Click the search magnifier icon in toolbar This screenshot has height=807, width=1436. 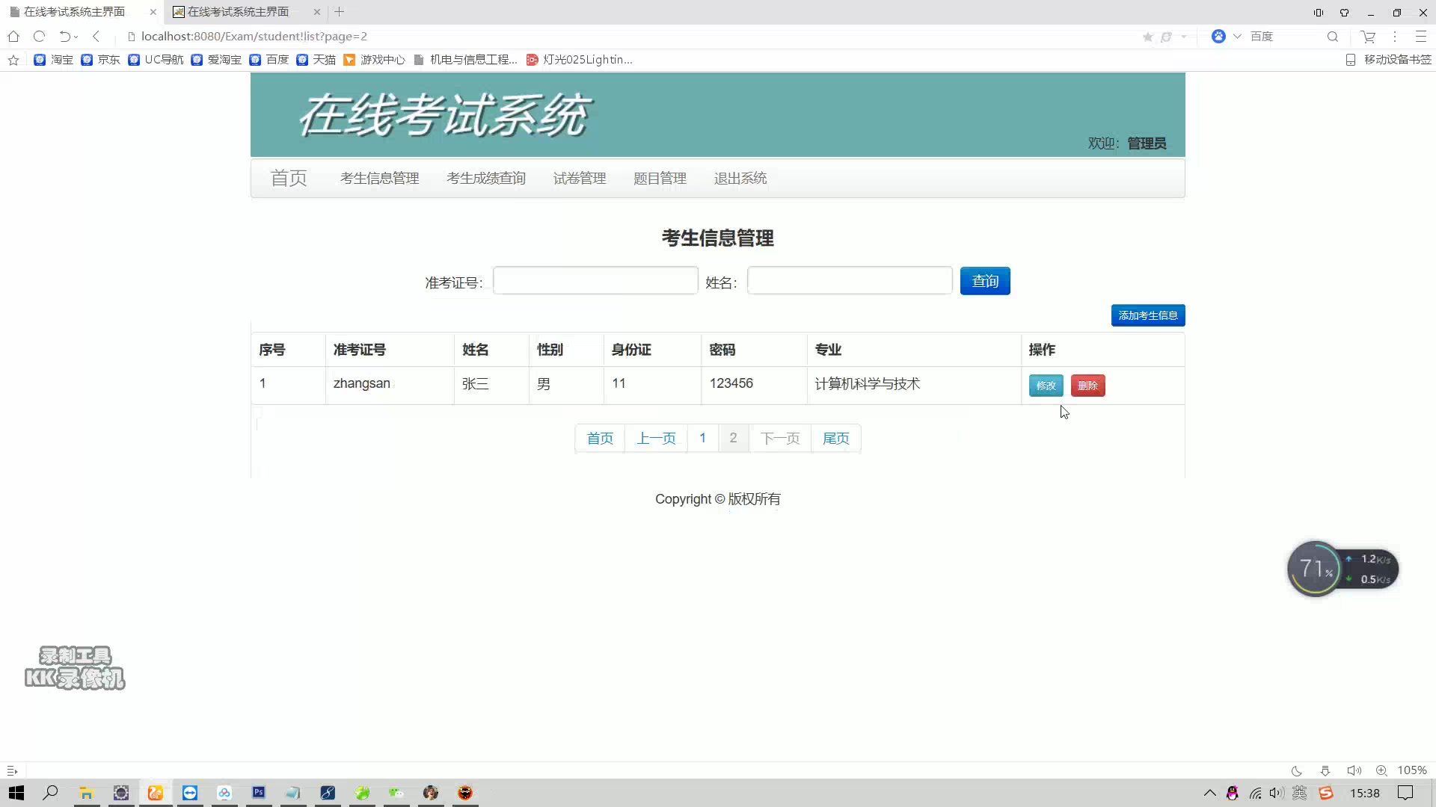(x=1332, y=37)
